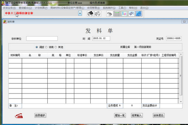
Task: Click the 目录维护 button
Action: point(40,115)
